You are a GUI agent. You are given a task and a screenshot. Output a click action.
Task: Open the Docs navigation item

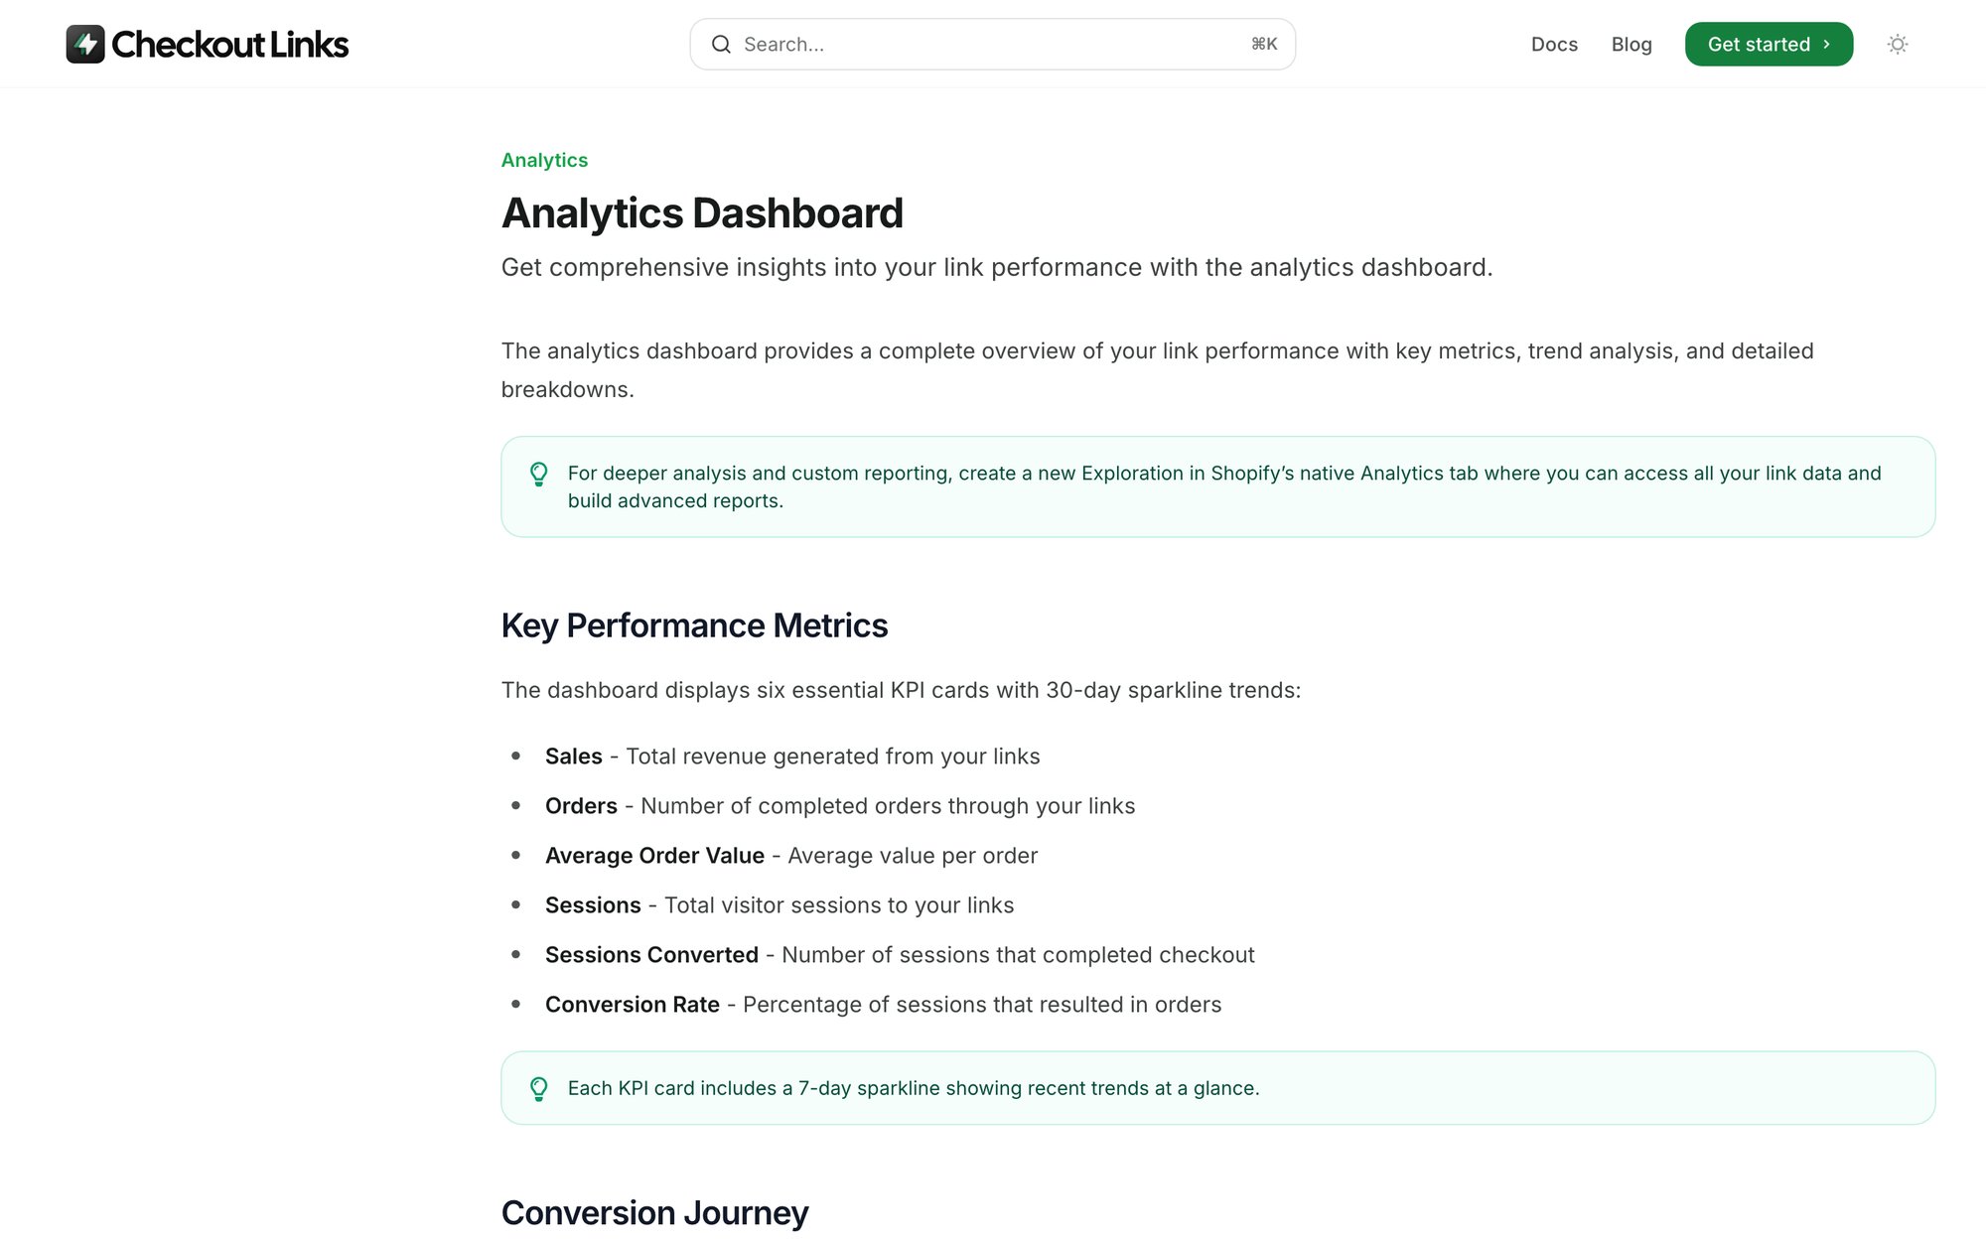coord(1554,45)
